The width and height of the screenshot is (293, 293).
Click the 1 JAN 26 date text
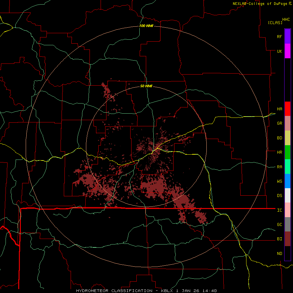pyautogui.click(x=188, y=291)
